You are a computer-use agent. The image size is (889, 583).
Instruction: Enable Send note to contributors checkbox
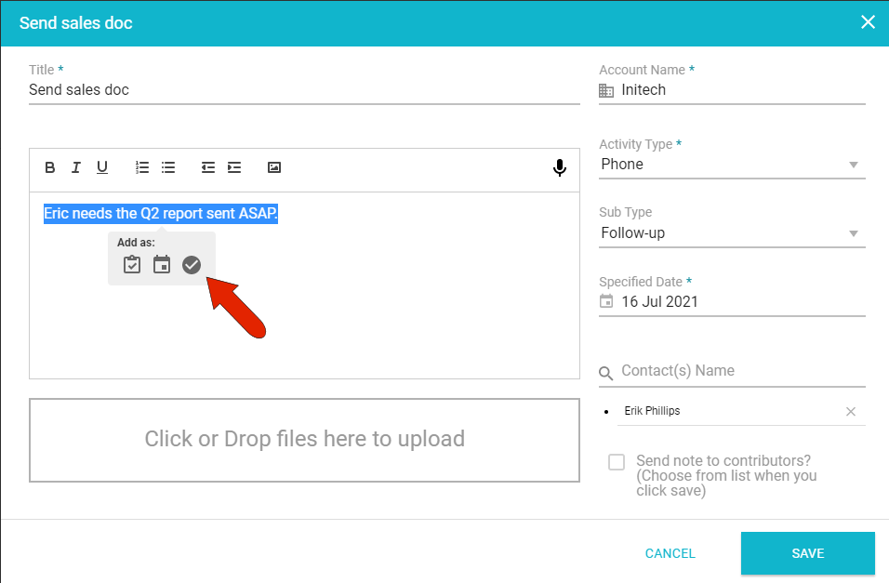617,462
